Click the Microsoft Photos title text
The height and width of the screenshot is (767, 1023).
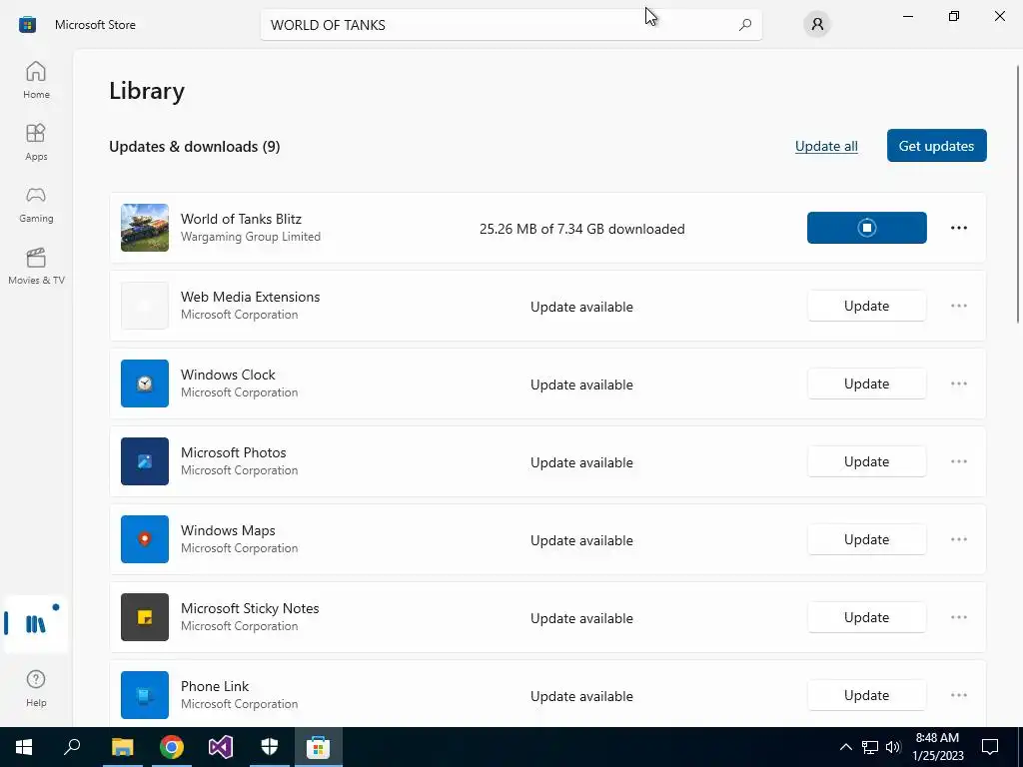pyautogui.click(x=233, y=452)
